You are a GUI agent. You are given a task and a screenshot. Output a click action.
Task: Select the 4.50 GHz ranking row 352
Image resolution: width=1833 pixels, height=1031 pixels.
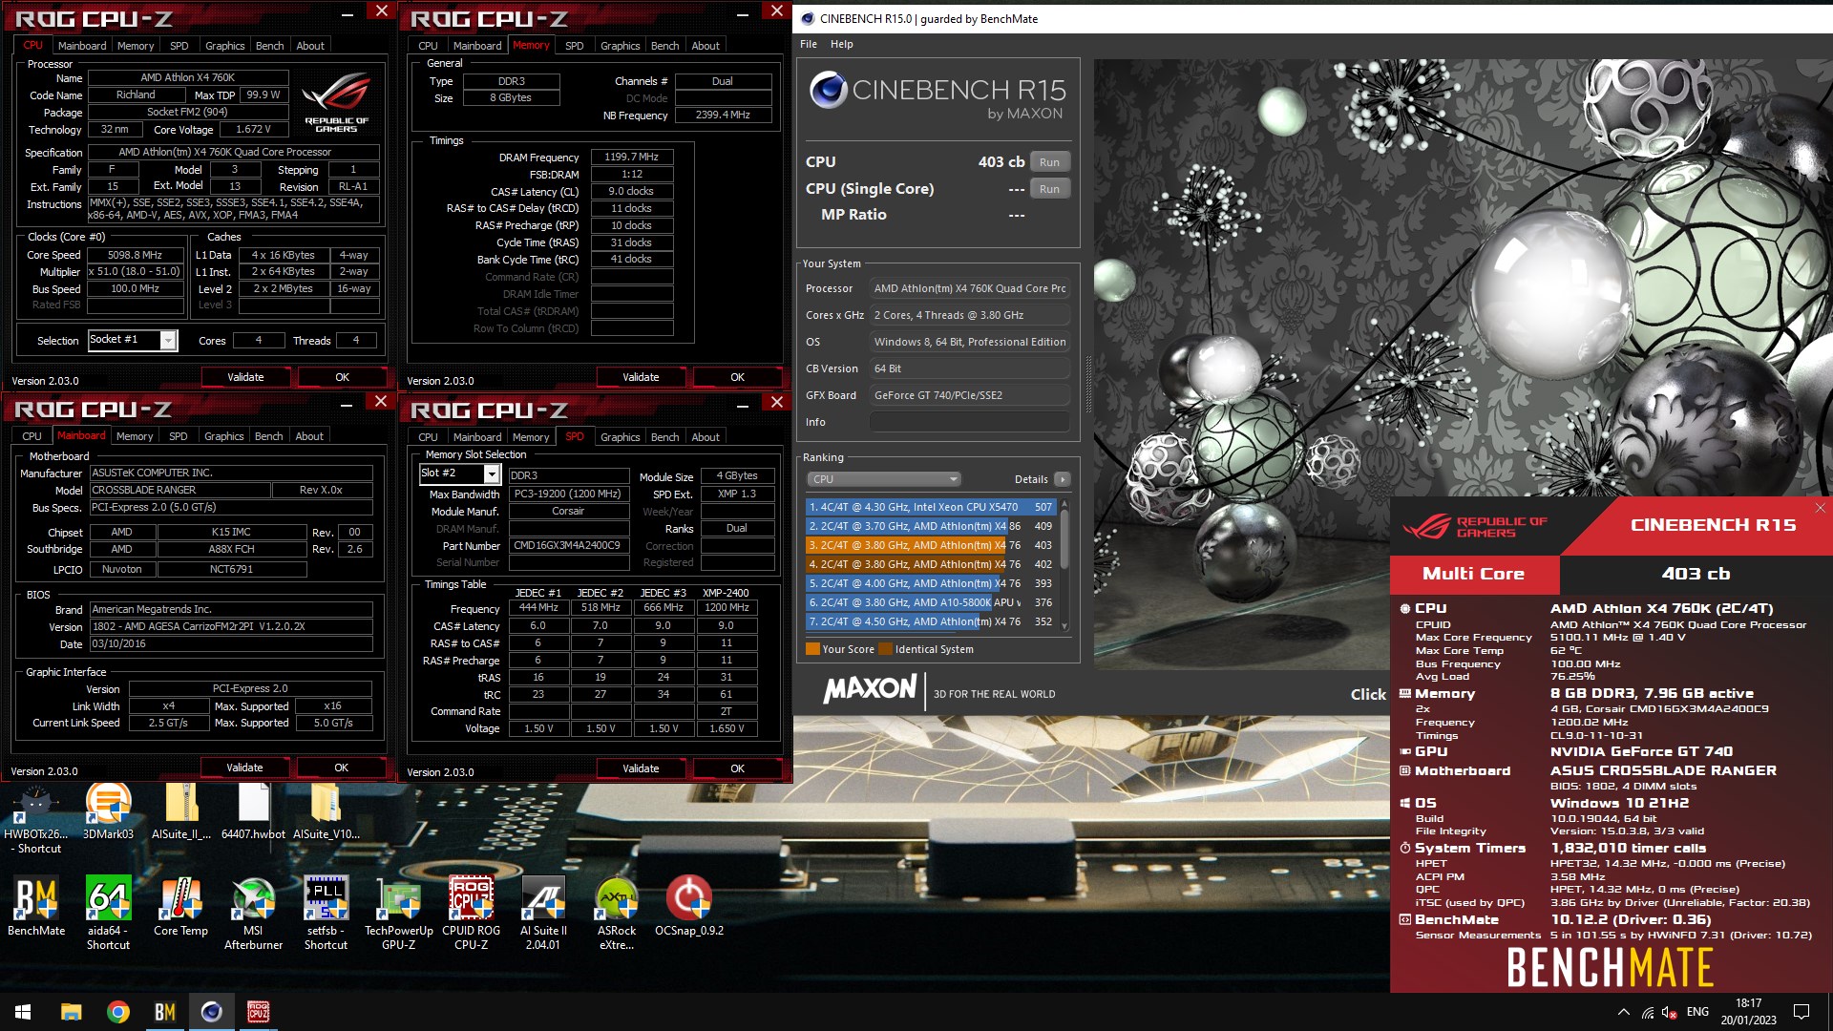[931, 621]
